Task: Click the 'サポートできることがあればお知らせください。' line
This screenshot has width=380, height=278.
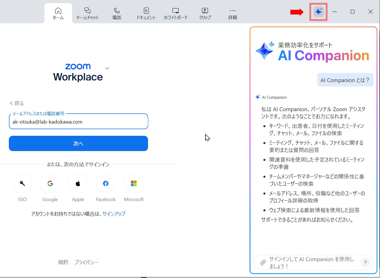Action: click(308, 220)
